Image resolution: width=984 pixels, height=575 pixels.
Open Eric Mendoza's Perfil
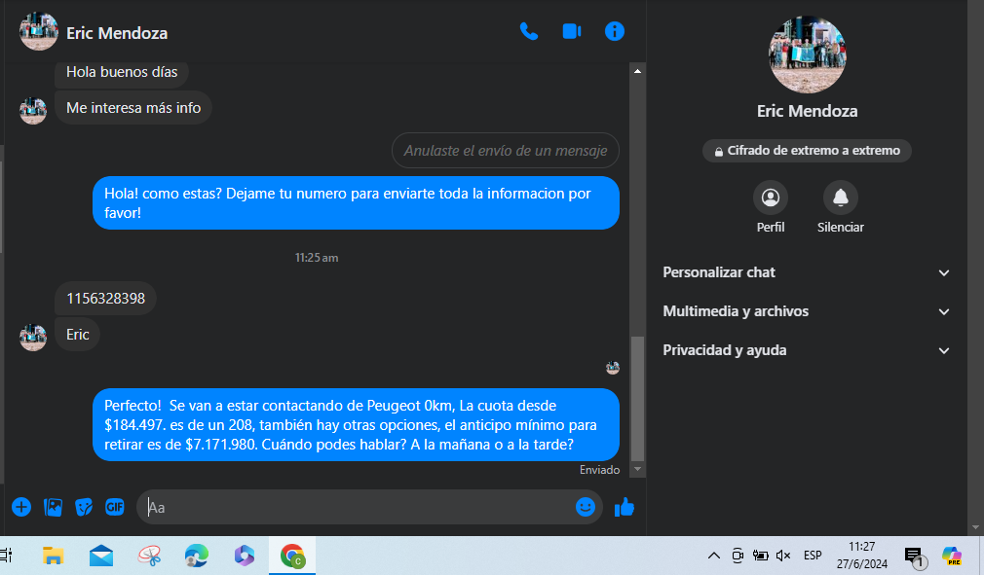point(771,198)
